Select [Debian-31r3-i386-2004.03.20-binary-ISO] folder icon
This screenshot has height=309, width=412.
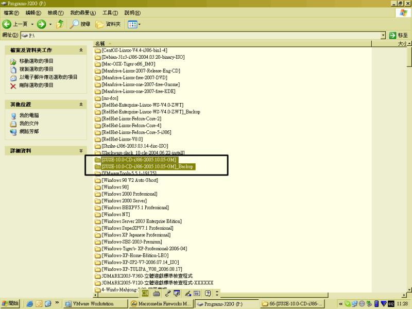pos(98,57)
